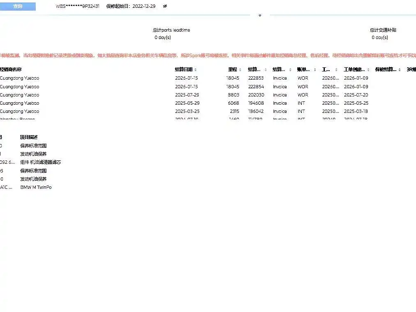
Task: Click the 经销商名称 column header
Action: point(11,70)
